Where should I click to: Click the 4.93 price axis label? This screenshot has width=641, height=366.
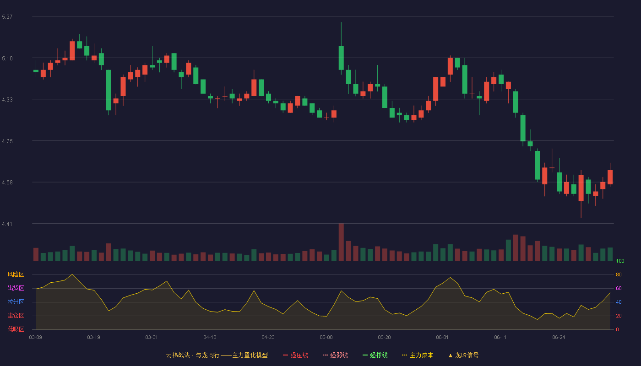tap(7, 100)
